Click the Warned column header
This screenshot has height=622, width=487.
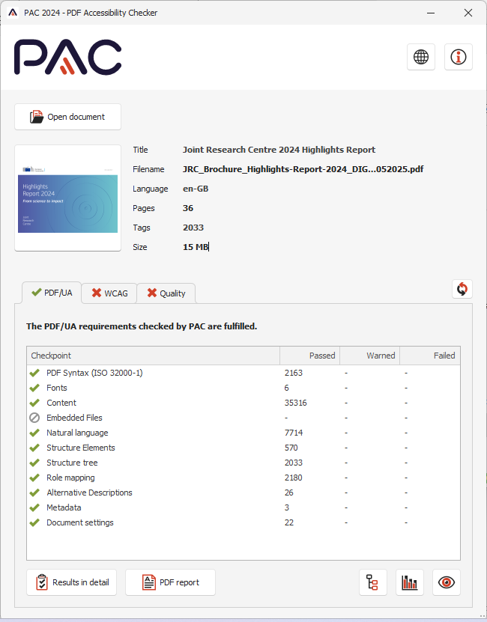pyautogui.click(x=370, y=356)
